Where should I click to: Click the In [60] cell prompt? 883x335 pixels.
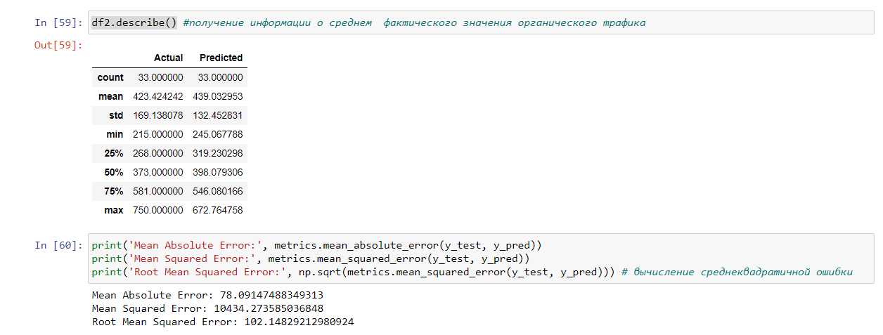58,245
